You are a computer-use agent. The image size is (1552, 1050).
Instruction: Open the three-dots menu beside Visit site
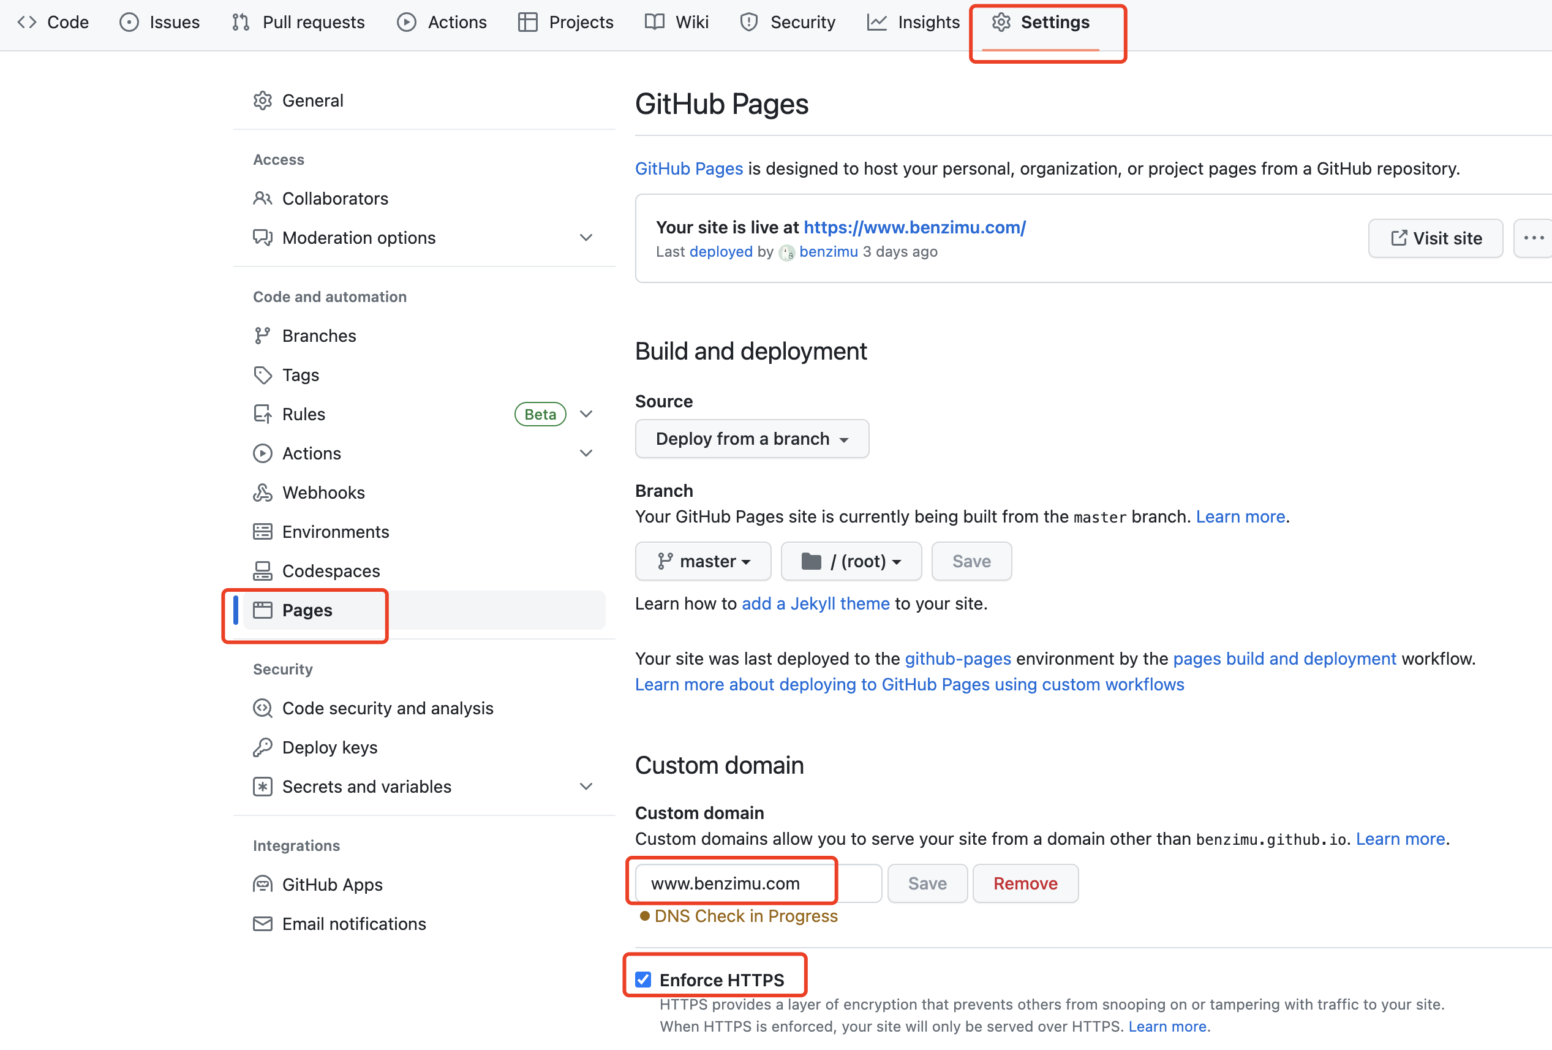click(1532, 238)
